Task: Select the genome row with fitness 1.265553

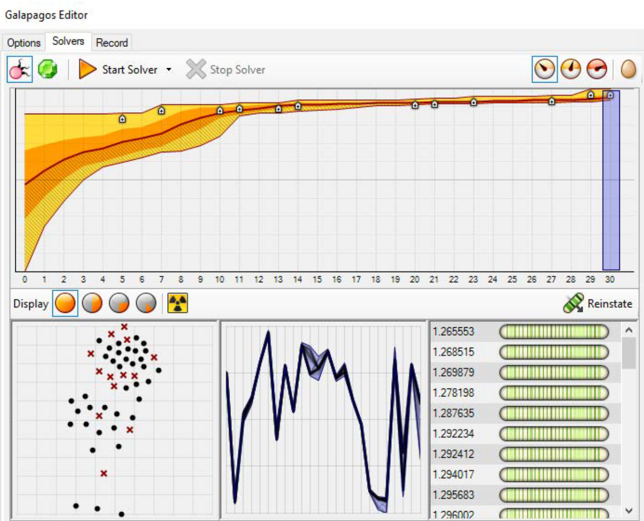Action: pyautogui.click(x=525, y=331)
